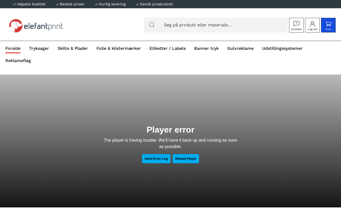Open Folie & klistermærker category

pos(119,48)
